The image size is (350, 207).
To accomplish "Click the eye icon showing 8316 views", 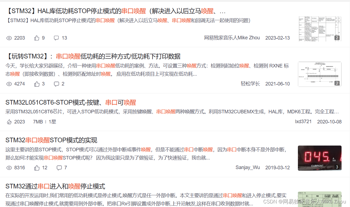I will (x=9, y=168).
